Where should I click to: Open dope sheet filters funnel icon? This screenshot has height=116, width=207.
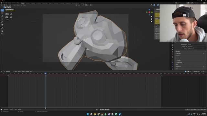[191, 72]
